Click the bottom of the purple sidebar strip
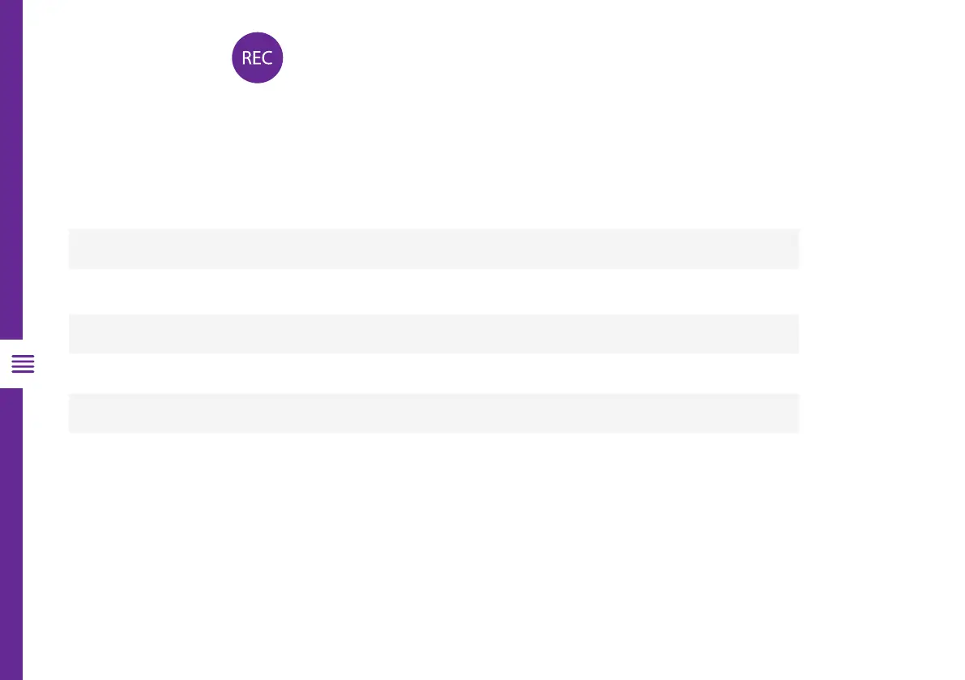965x680 pixels. (x=11, y=669)
